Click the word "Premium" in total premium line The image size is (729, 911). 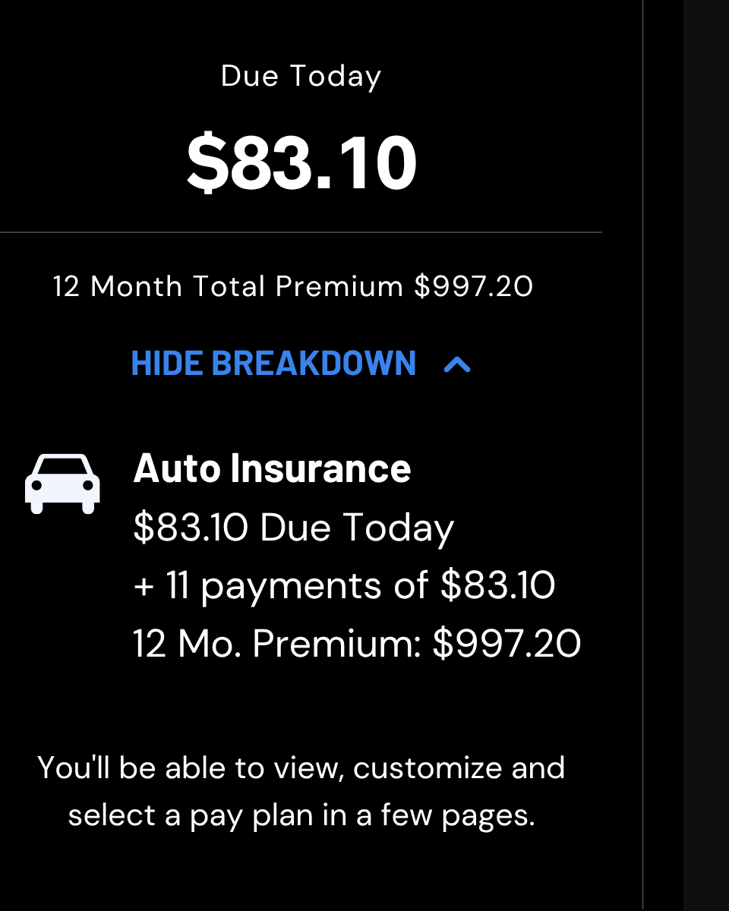[339, 287]
